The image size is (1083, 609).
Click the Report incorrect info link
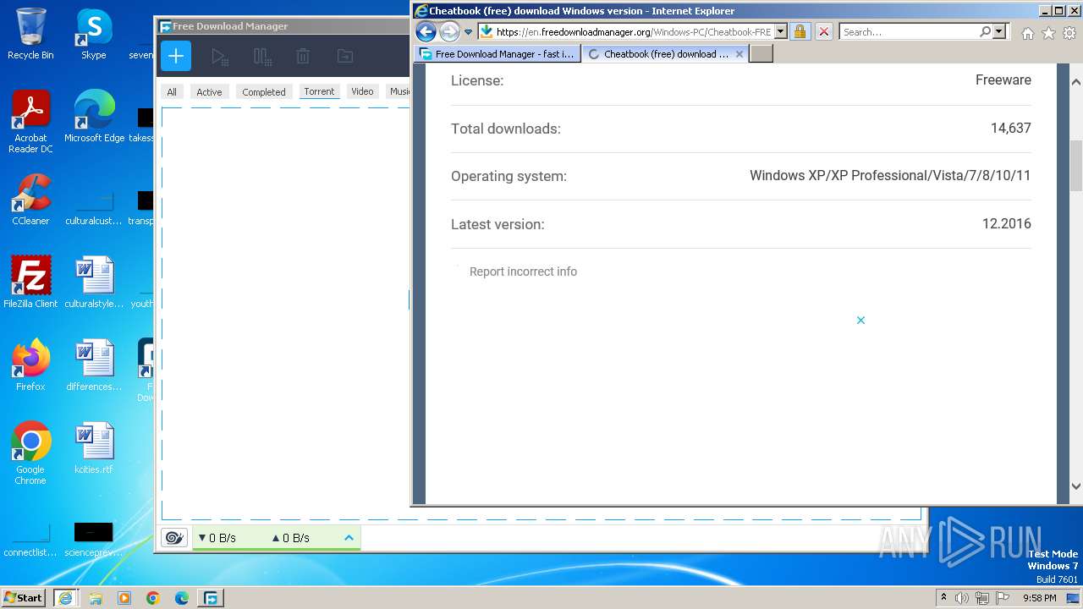(x=523, y=272)
